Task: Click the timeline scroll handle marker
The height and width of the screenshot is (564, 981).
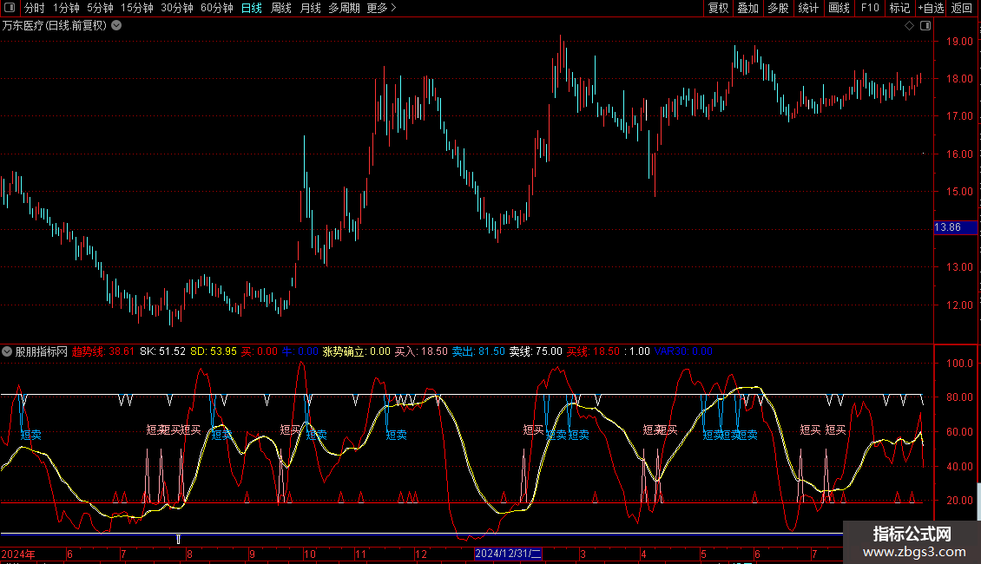Action: click(x=178, y=539)
